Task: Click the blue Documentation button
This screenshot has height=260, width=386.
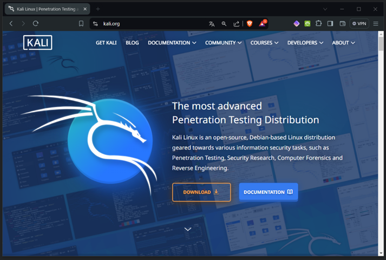Action: click(x=268, y=192)
